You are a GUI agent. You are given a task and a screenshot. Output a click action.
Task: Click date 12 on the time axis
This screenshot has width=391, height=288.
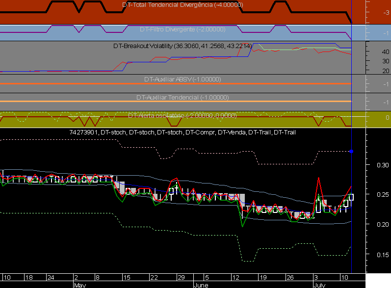(235, 278)
